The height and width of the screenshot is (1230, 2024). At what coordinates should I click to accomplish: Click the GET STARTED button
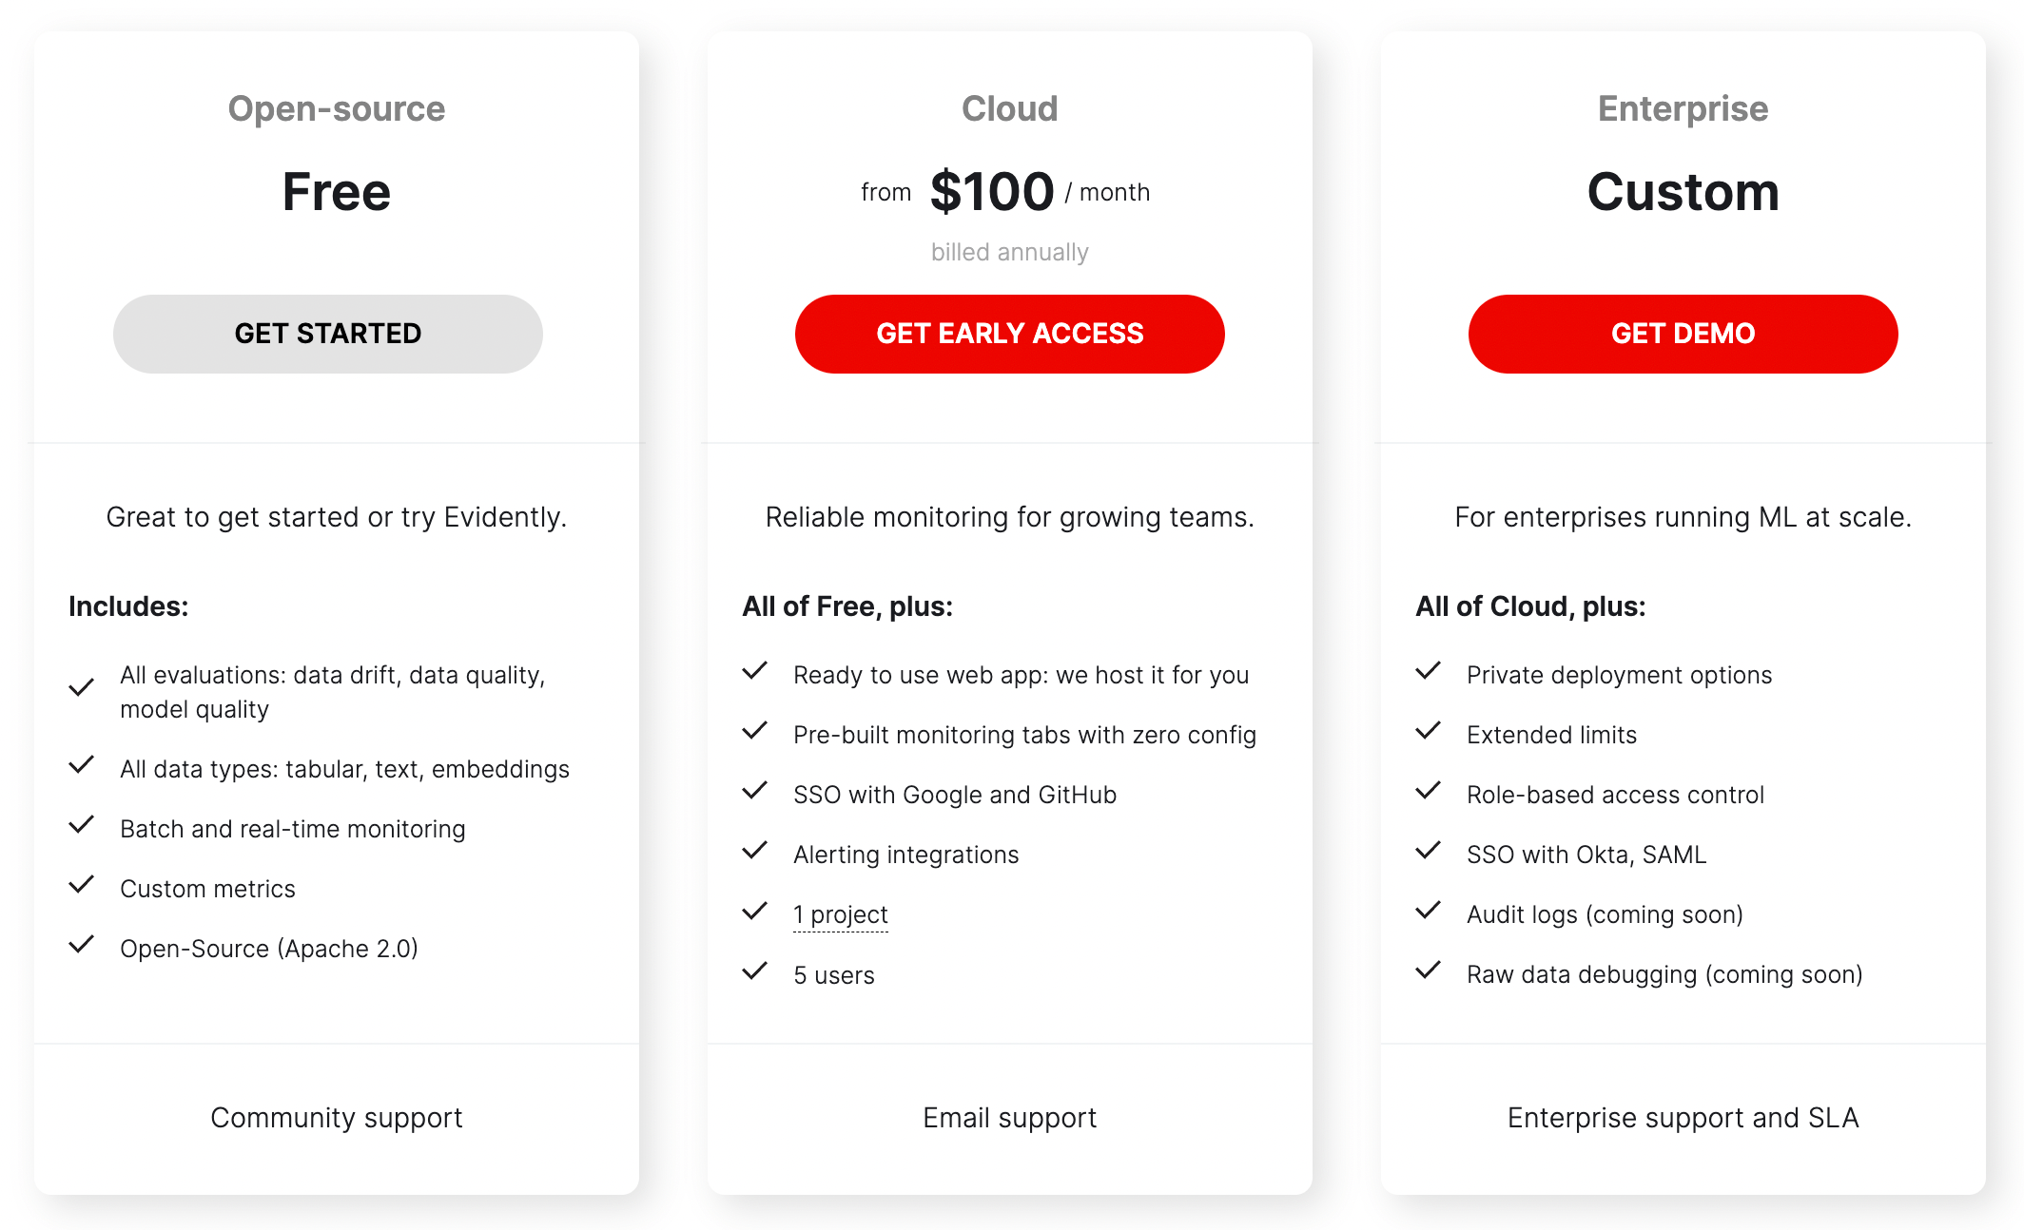pyautogui.click(x=327, y=334)
